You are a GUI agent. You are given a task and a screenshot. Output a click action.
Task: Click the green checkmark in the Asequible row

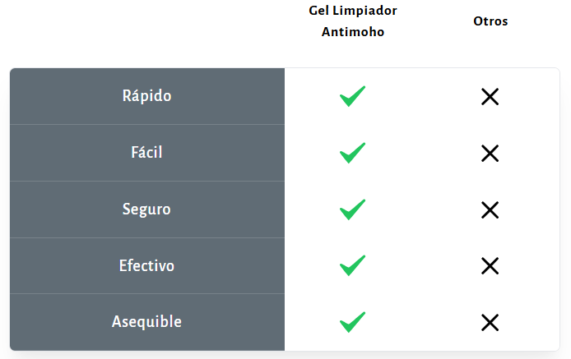click(x=352, y=323)
